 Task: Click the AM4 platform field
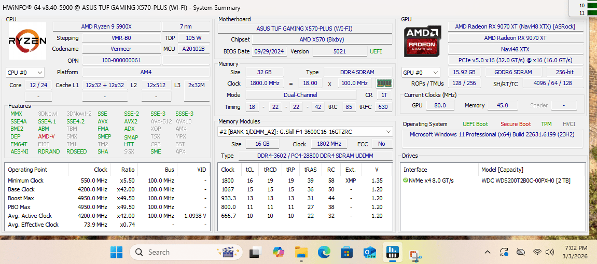click(146, 73)
